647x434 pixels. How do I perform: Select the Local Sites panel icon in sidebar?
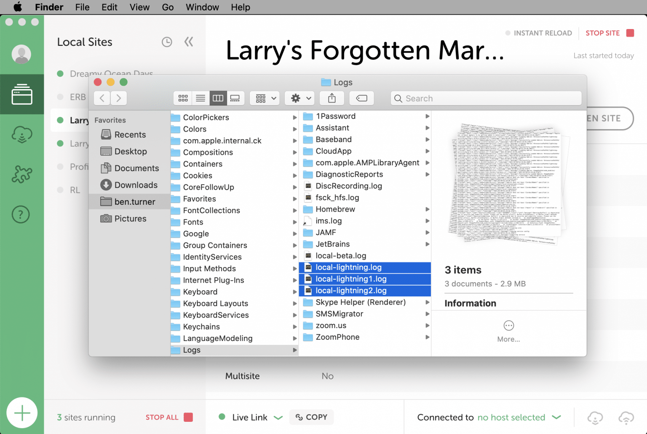click(x=22, y=94)
